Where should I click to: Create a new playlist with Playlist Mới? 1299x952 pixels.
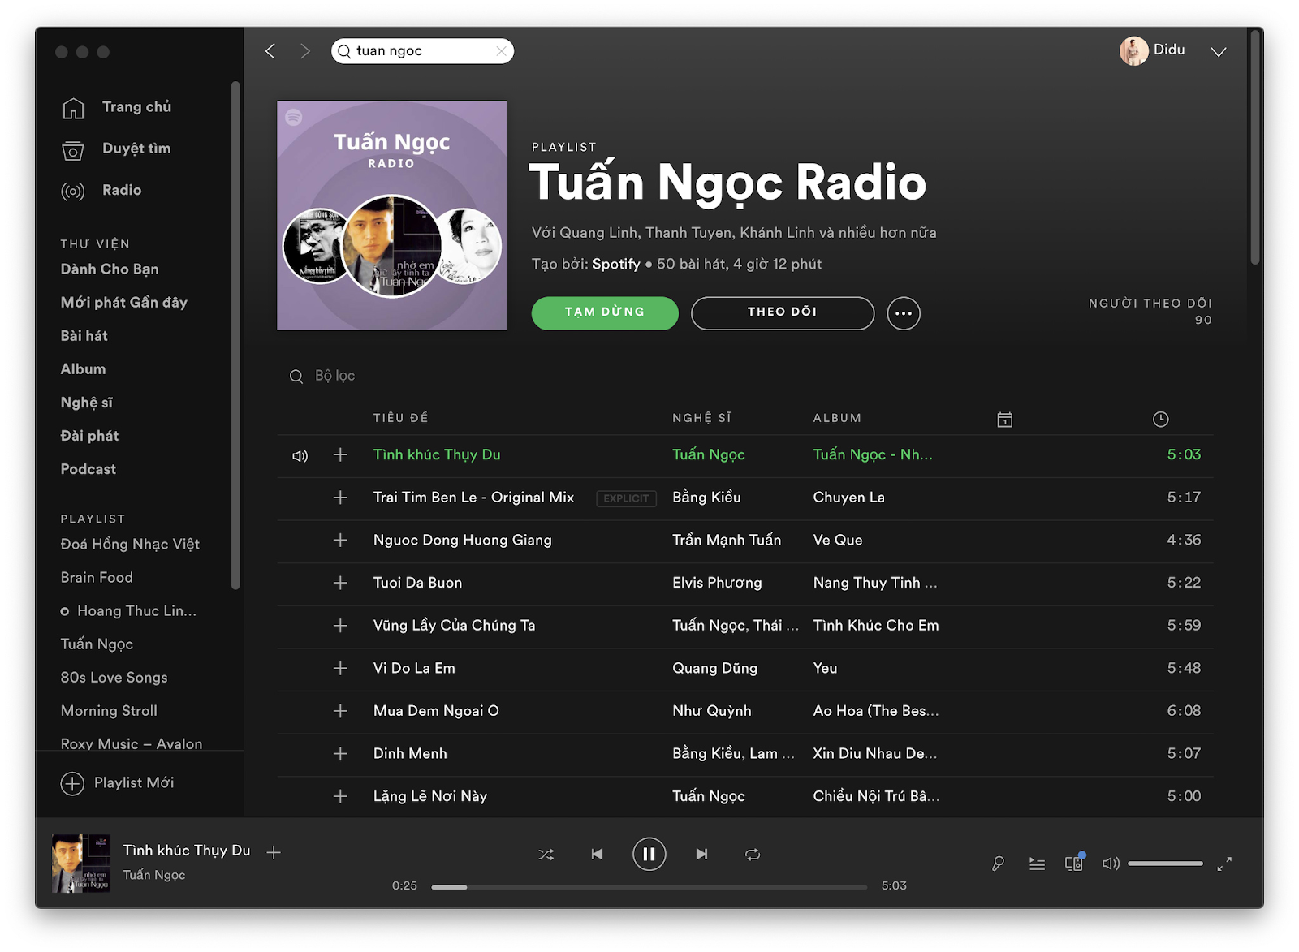(118, 783)
